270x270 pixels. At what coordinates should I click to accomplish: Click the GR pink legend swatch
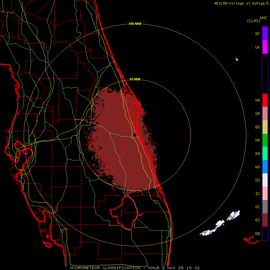point(265,114)
